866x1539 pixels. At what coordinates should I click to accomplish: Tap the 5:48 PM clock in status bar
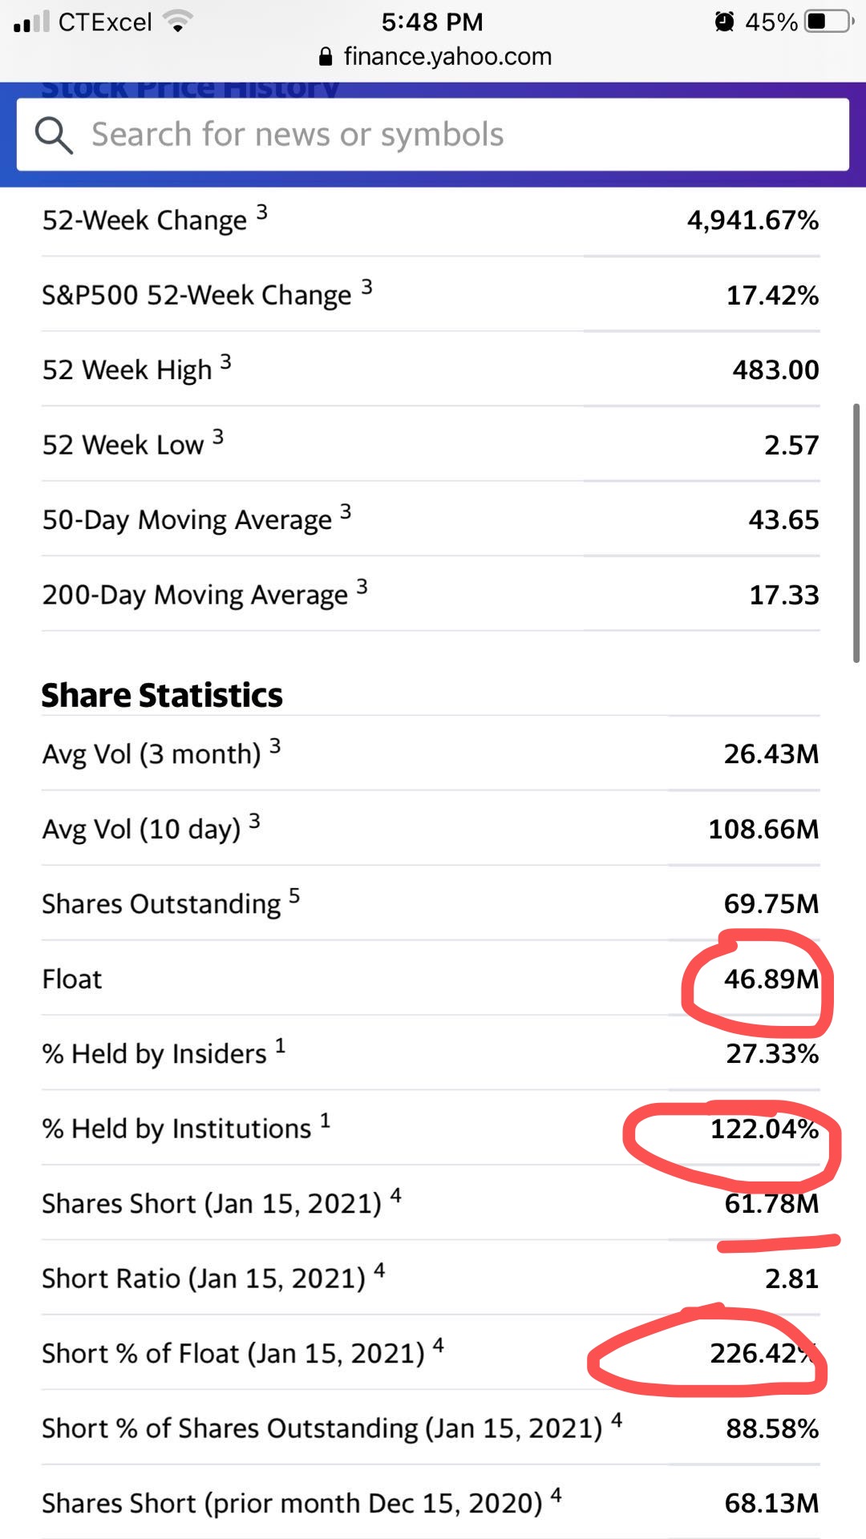[432, 22]
